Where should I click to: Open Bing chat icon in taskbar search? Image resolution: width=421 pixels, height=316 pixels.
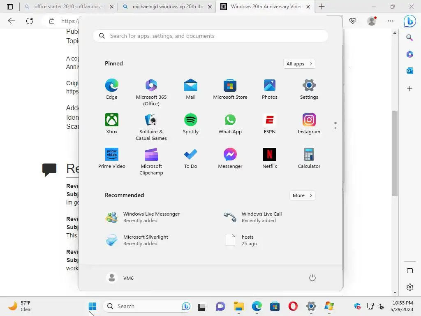coord(186,306)
